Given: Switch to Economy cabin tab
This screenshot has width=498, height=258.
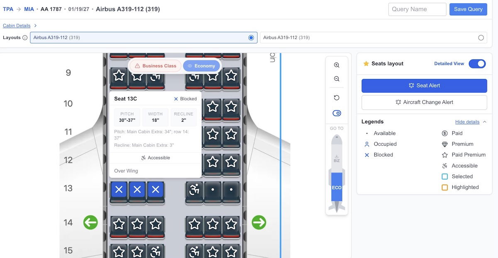Looking at the screenshot, I should (x=201, y=66).
